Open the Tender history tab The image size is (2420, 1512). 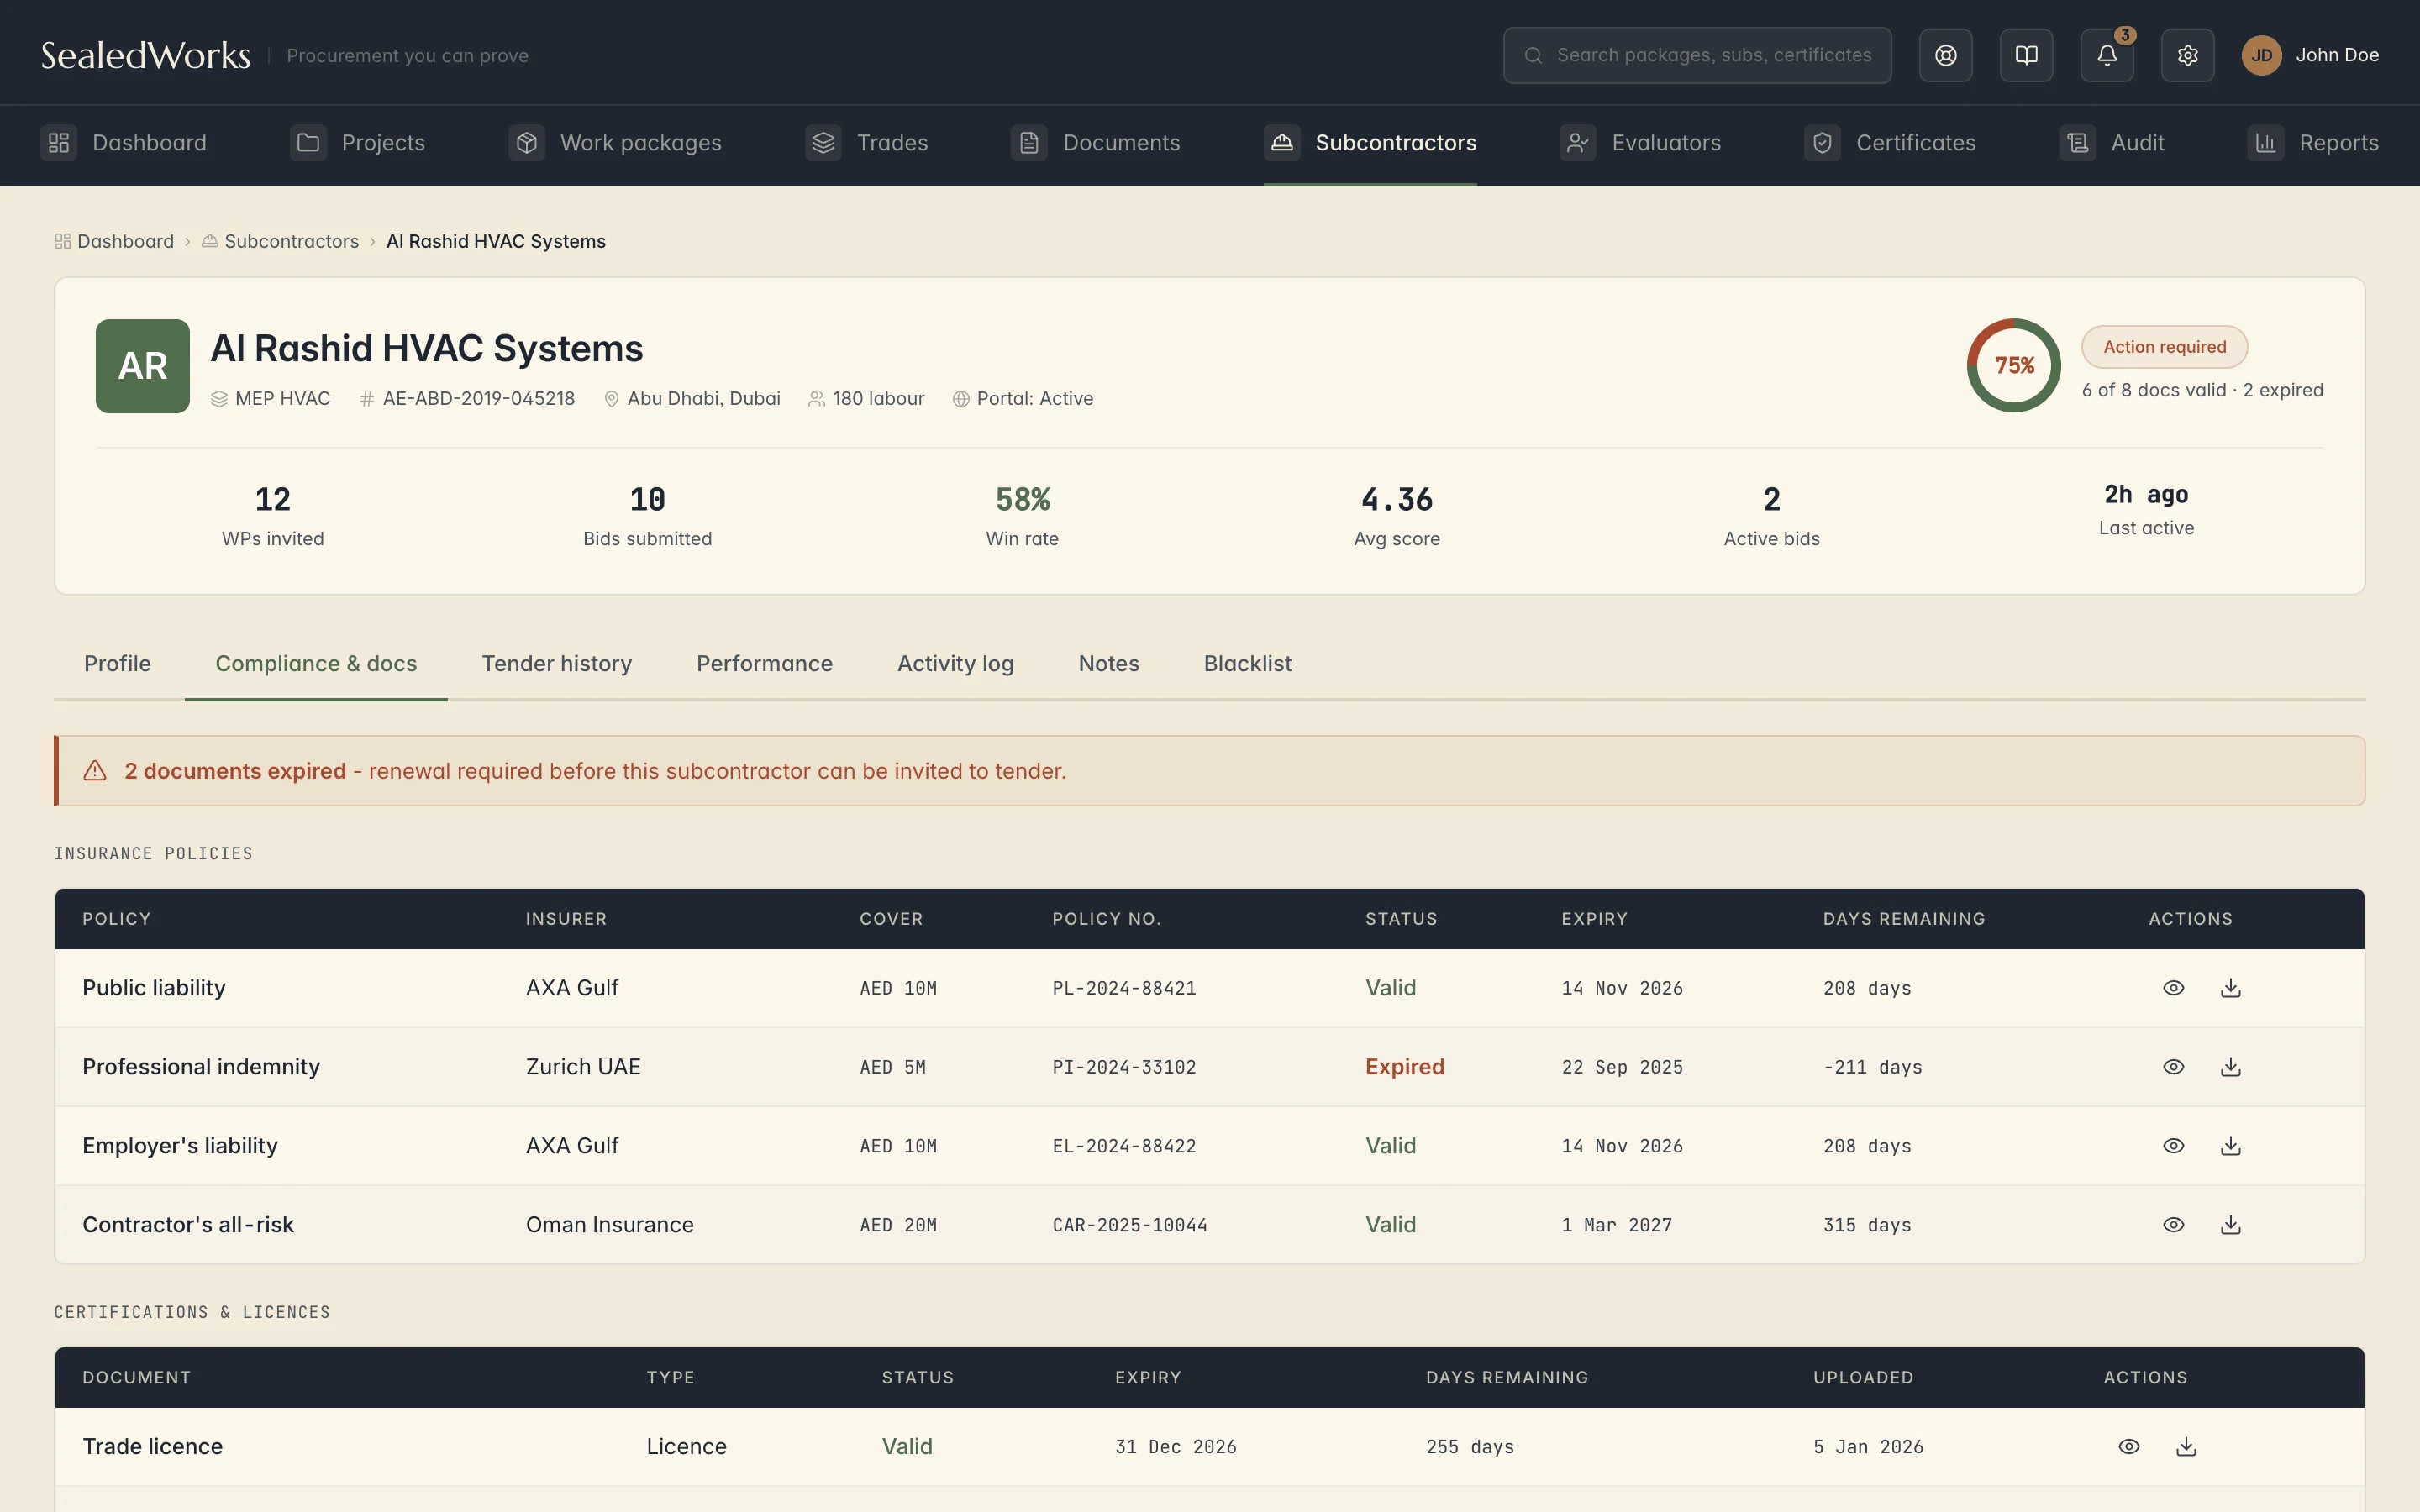[x=557, y=664]
